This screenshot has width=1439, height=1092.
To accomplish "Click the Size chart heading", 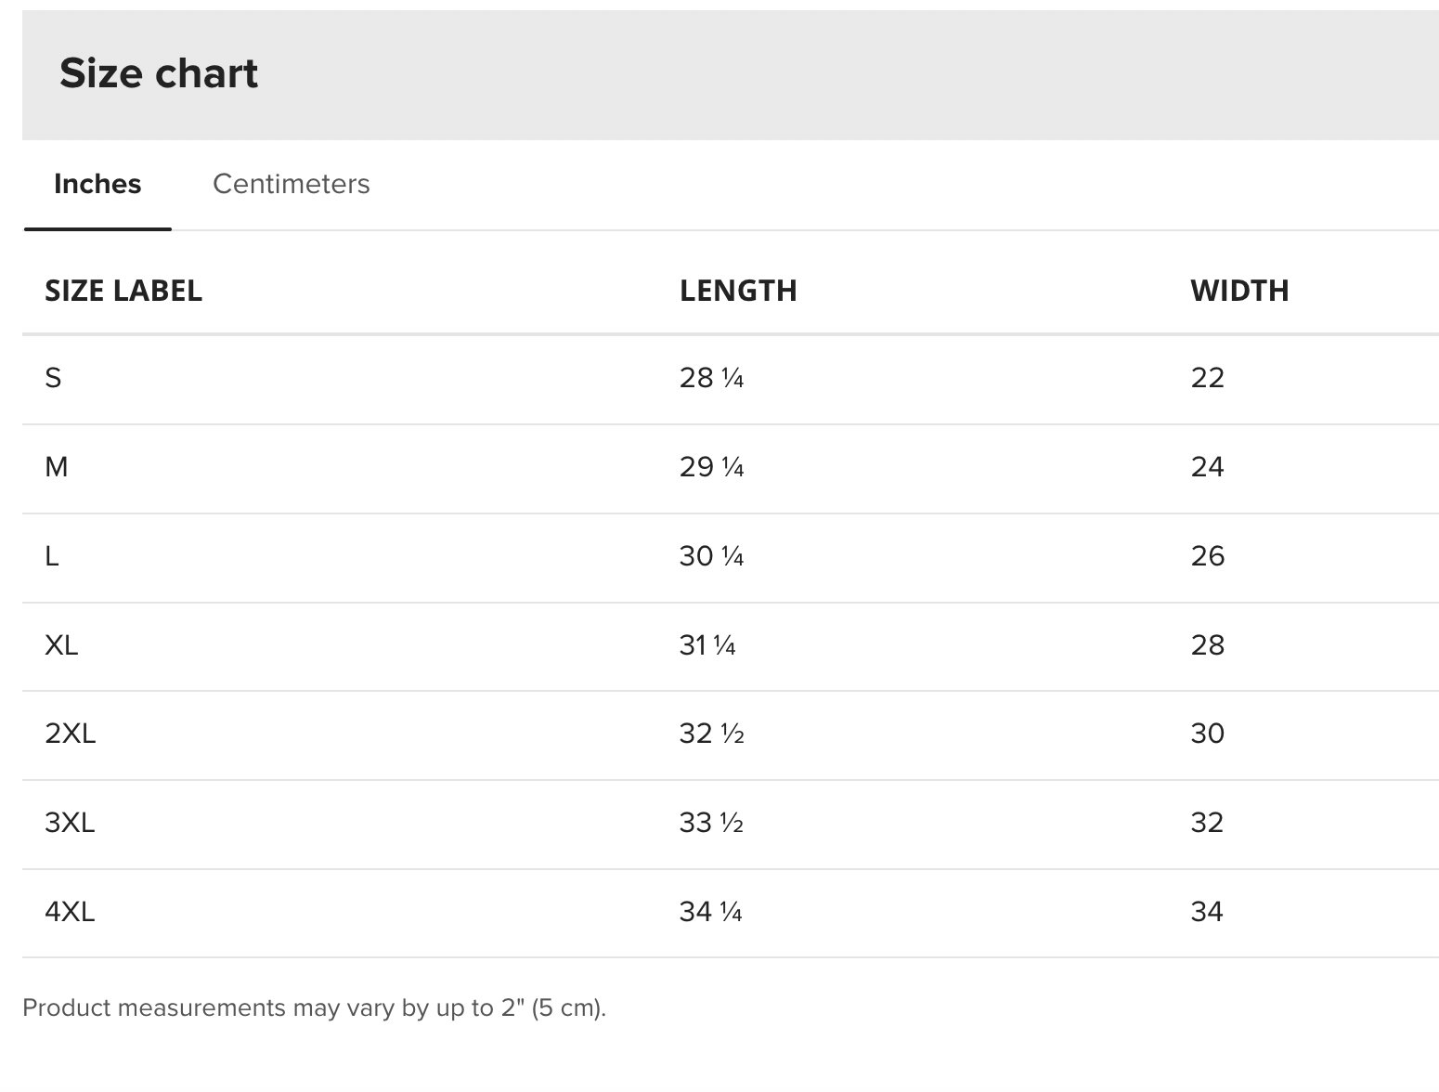I will pos(159,73).
